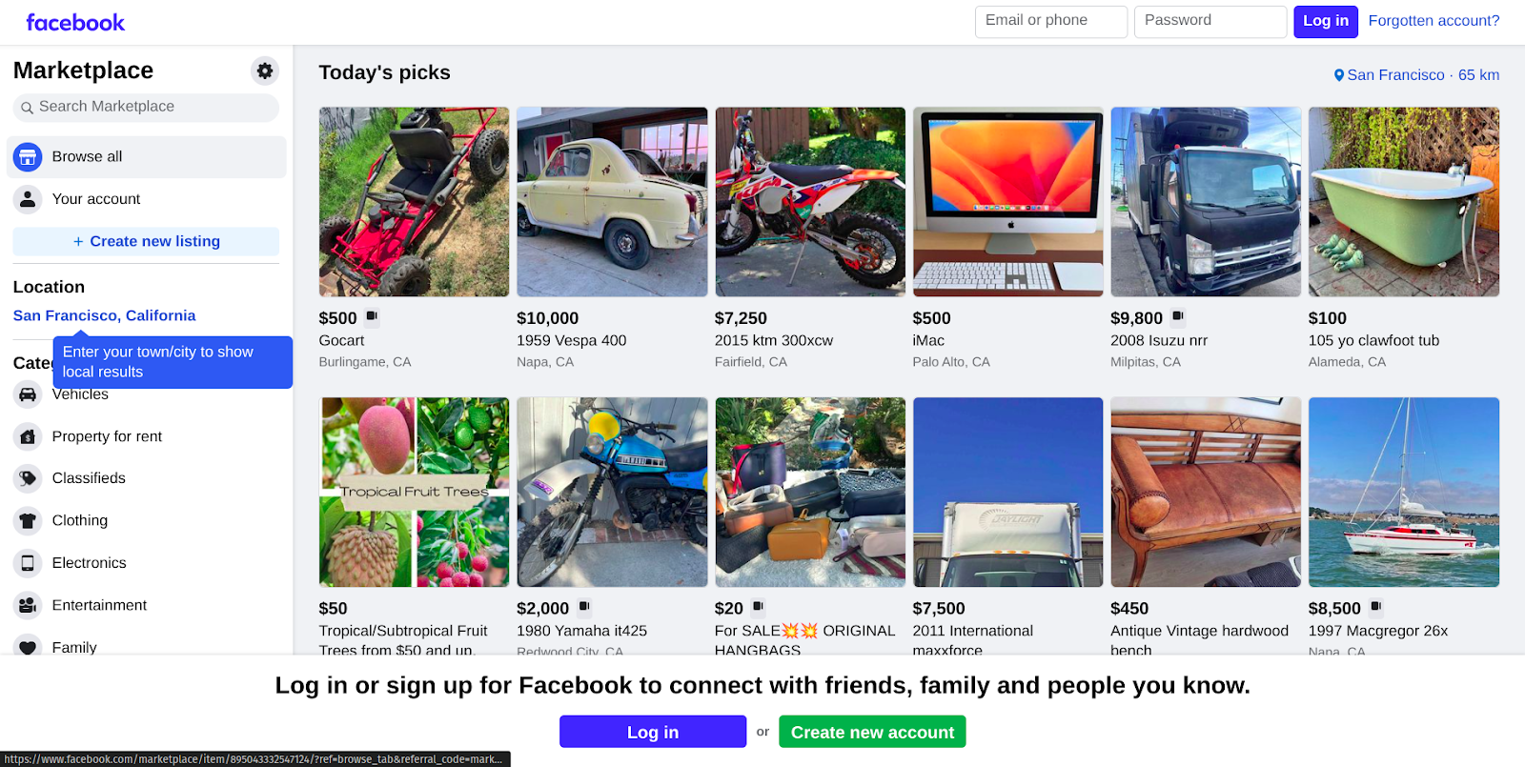Select the Electronics category icon

coord(28,562)
